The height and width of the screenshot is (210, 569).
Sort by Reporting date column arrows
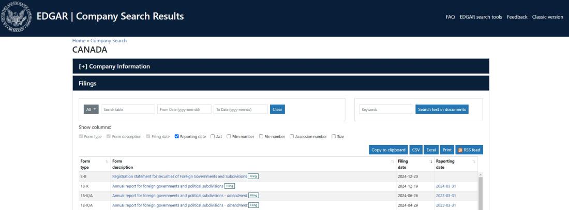(x=473, y=161)
